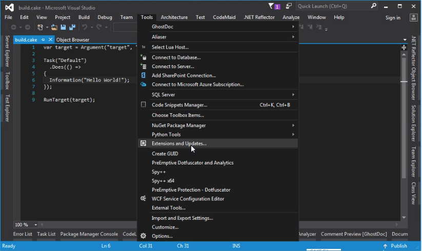
Task: Toggle the pin on build.cake tab
Action: (x=43, y=39)
